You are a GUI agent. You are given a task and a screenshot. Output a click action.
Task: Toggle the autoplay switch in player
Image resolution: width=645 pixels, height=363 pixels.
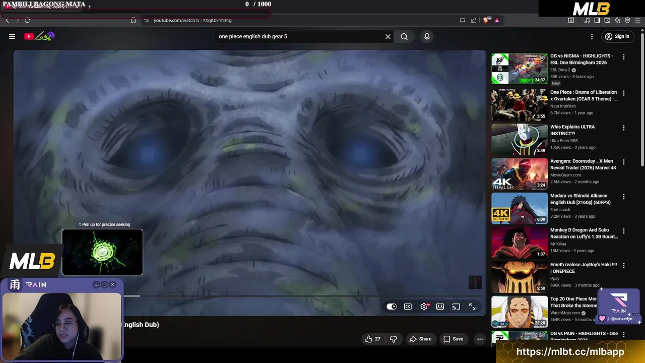tap(392, 307)
